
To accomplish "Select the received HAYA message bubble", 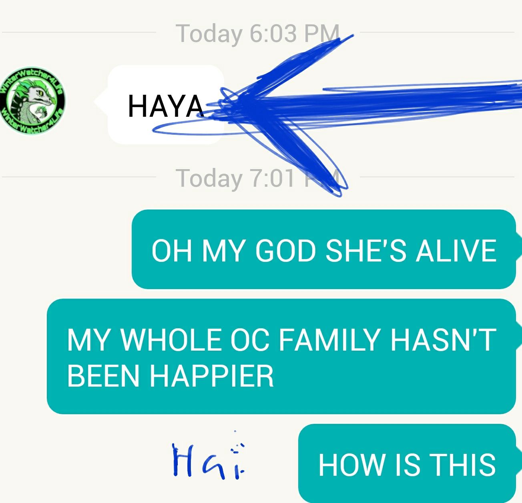I will point(164,104).
